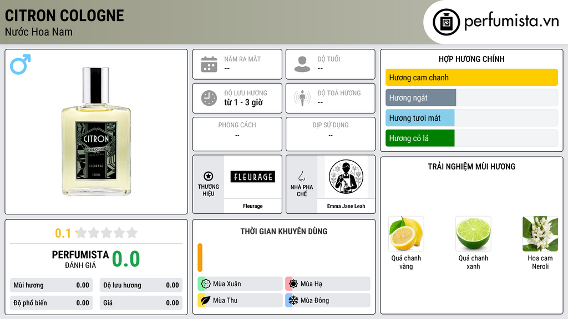This screenshot has width=568, height=319.
Task: Select the Citron Cologne bottle image
Action: pyautogui.click(x=96, y=131)
